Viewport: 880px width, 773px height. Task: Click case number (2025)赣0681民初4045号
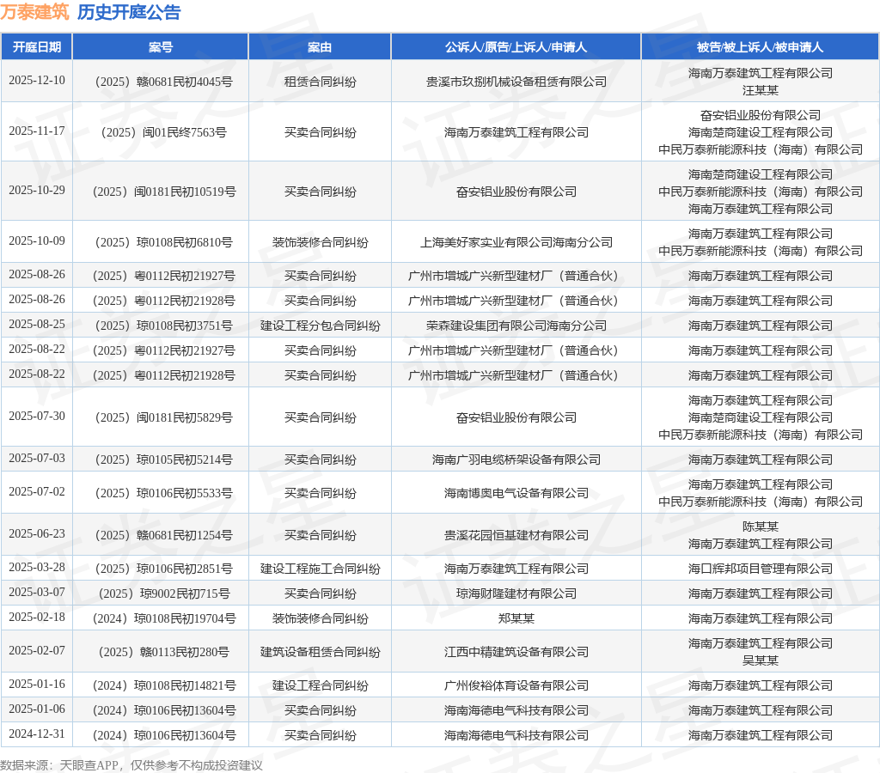[x=162, y=82]
